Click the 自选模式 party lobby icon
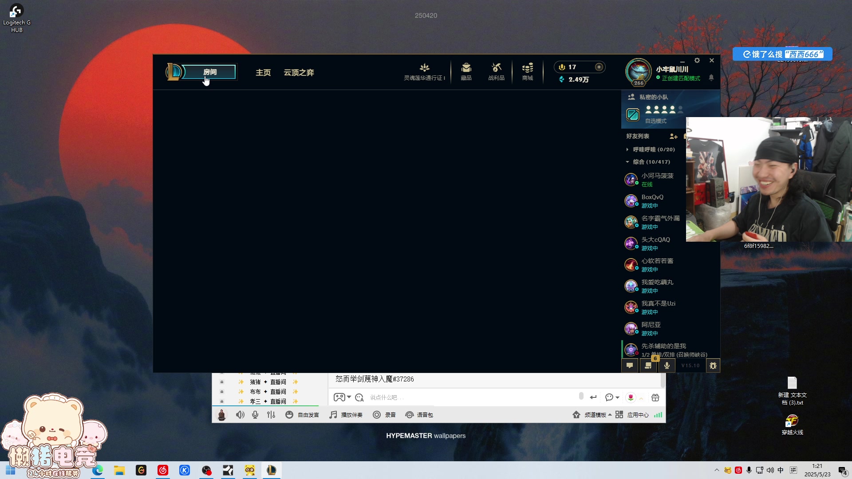The height and width of the screenshot is (479, 852). [632, 115]
